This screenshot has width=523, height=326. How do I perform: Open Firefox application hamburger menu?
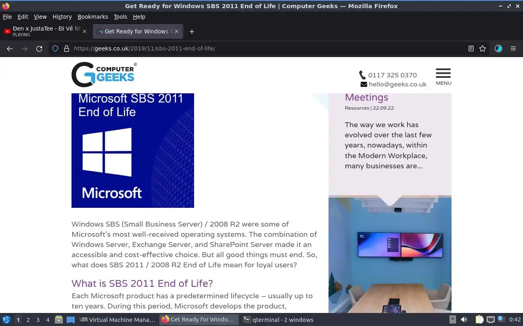coord(513,48)
